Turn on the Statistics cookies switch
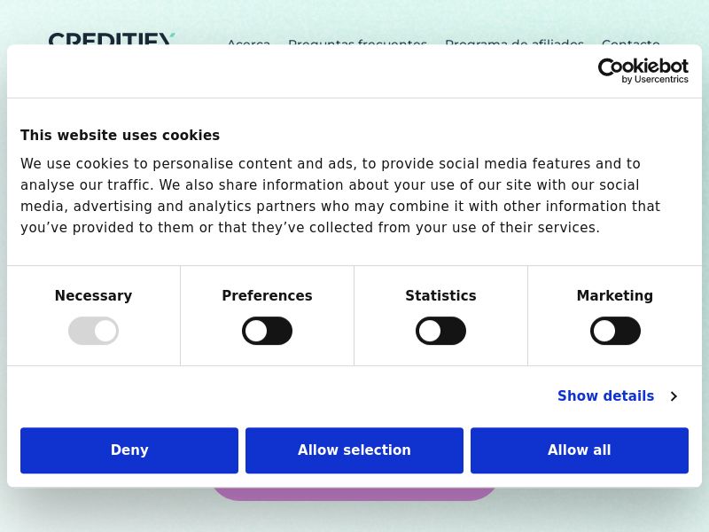The height and width of the screenshot is (532, 709). pos(440,331)
